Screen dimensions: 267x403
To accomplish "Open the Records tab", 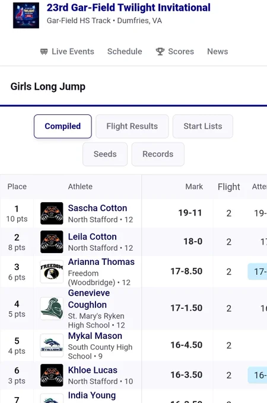I will click(158, 154).
